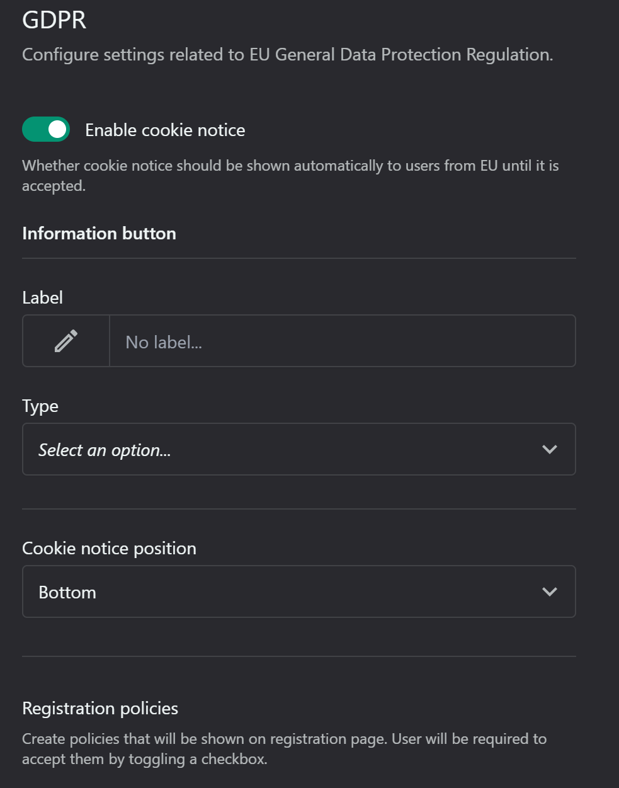Screen dimensions: 619x788
Task: Toggle the Enable cookie notice switch
Action: tap(46, 130)
